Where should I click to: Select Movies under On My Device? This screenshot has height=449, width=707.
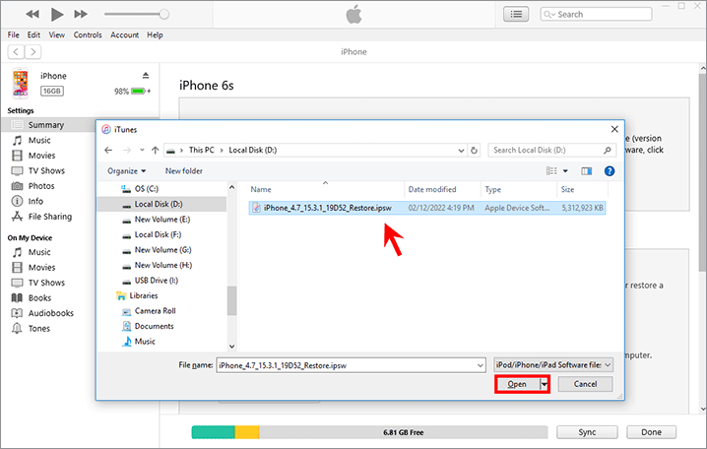[x=41, y=268]
